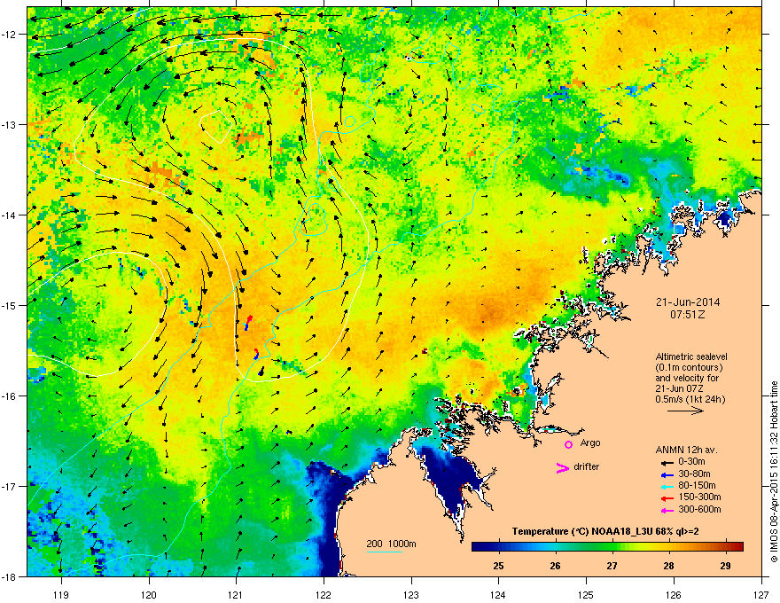Click the 07:51Z time text
Viewport: 780px width, 603px height.
688,315
